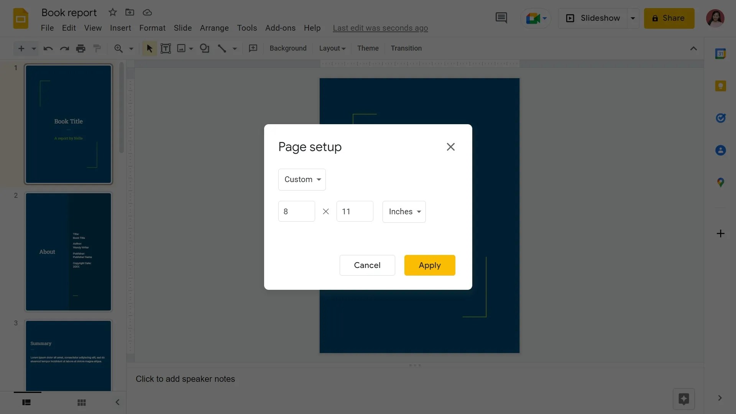Open the Format menu

pyautogui.click(x=152, y=28)
